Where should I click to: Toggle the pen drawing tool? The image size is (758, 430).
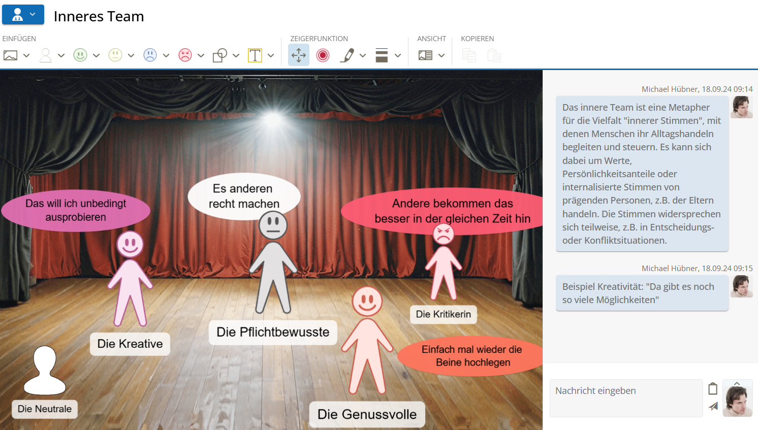(348, 55)
